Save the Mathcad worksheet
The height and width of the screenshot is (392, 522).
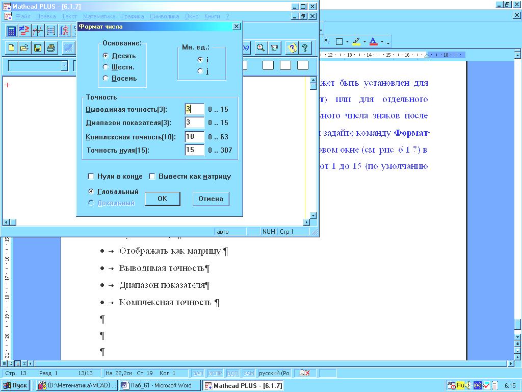pos(37,48)
